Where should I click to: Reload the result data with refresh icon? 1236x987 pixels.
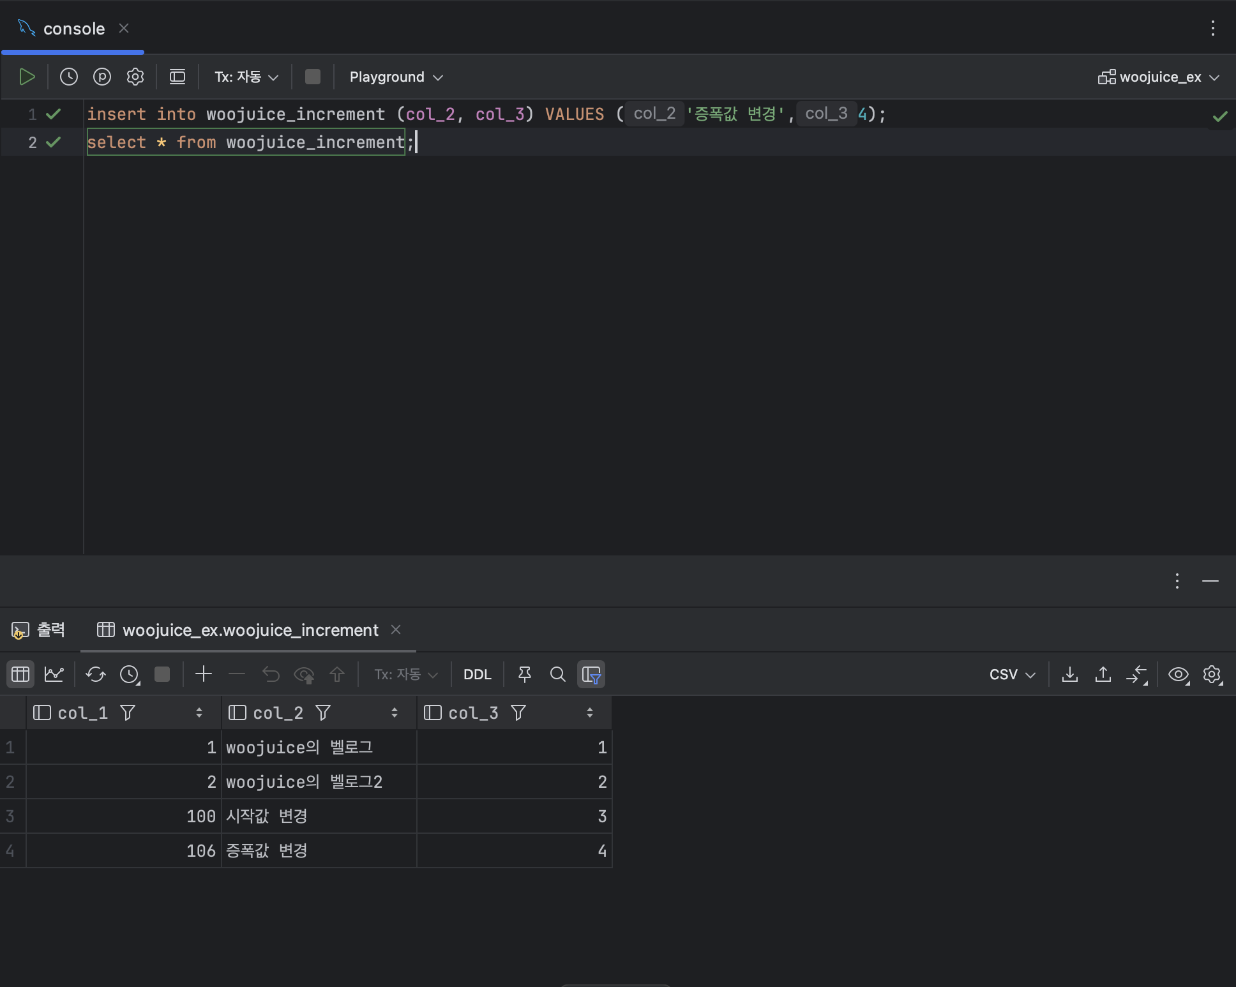click(x=96, y=674)
